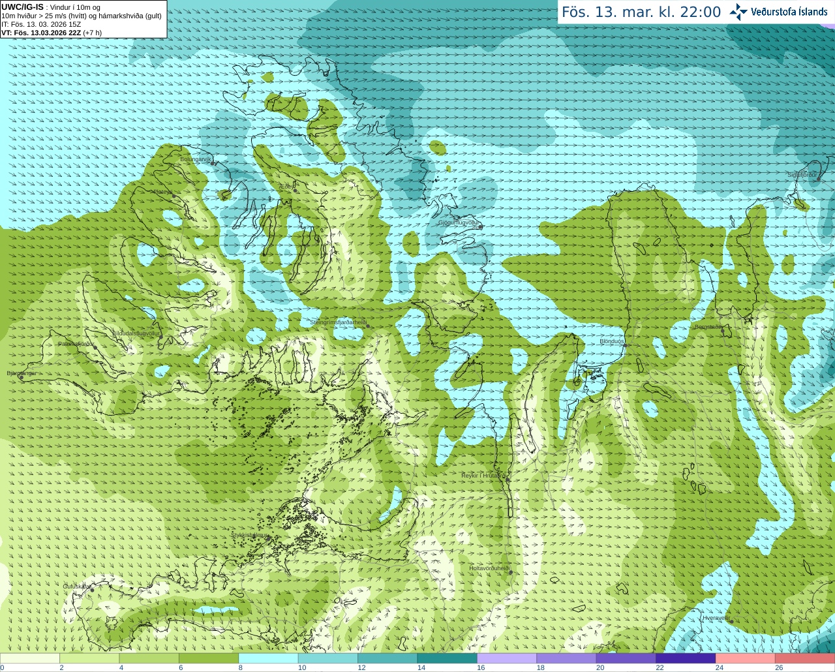Click the green legend swatch between 6 and 8
The image size is (835, 672).
(x=209, y=658)
